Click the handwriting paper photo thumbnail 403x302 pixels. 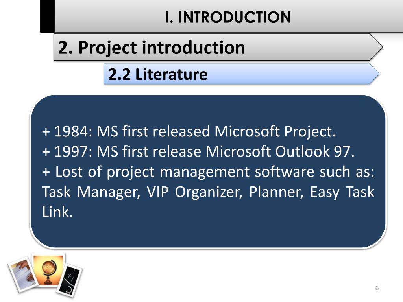click(x=23, y=274)
